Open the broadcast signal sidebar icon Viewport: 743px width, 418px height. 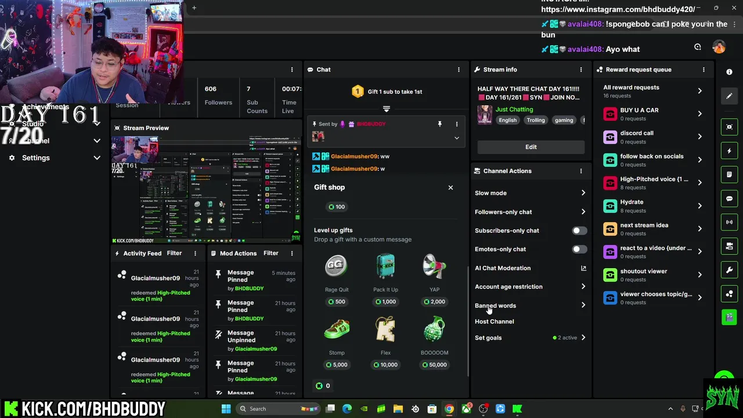729,222
